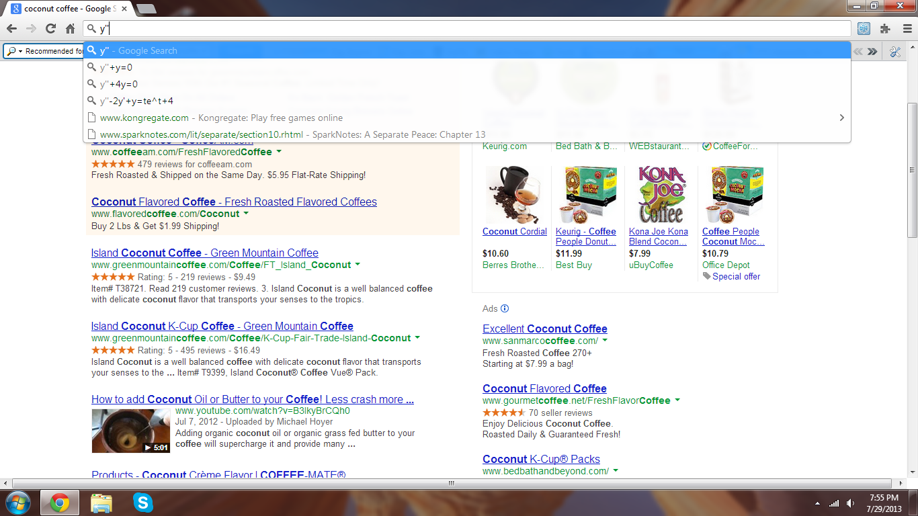
Task: Go to the home page
Action: pyautogui.click(x=70, y=29)
